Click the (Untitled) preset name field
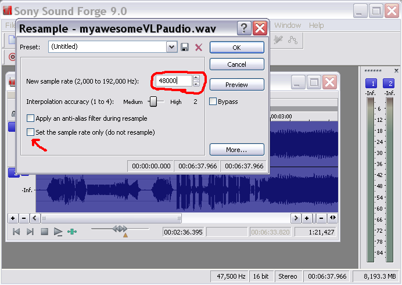Image resolution: width=402 pixels, height=285 pixels. (x=107, y=47)
